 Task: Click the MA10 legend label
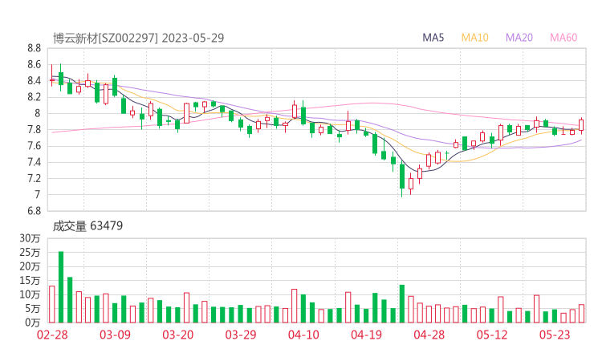474,38
